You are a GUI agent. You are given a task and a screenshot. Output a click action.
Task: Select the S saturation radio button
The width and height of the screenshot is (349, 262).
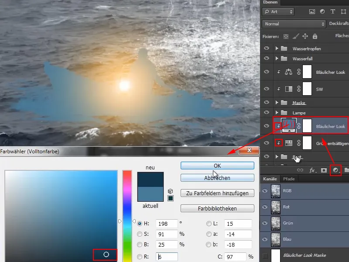[140, 234]
